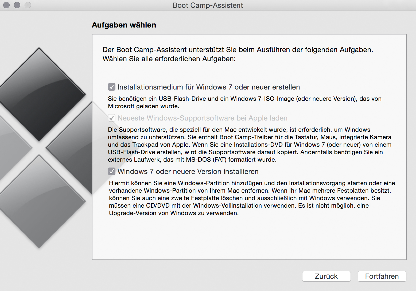Close the Boot Camp-Assistent window

pyautogui.click(x=6, y=5)
